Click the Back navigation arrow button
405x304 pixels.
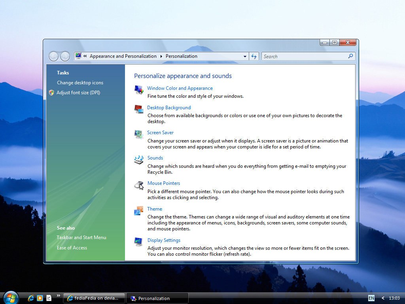point(53,56)
